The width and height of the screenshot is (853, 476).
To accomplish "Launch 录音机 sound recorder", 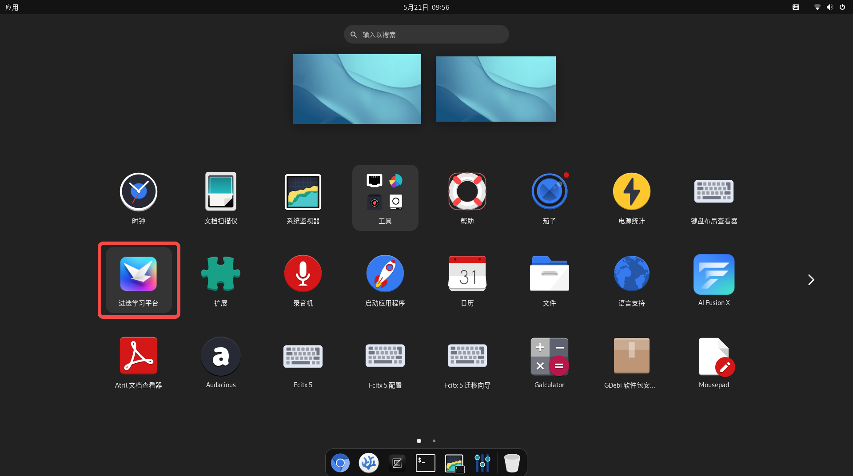I will coord(303,280).
